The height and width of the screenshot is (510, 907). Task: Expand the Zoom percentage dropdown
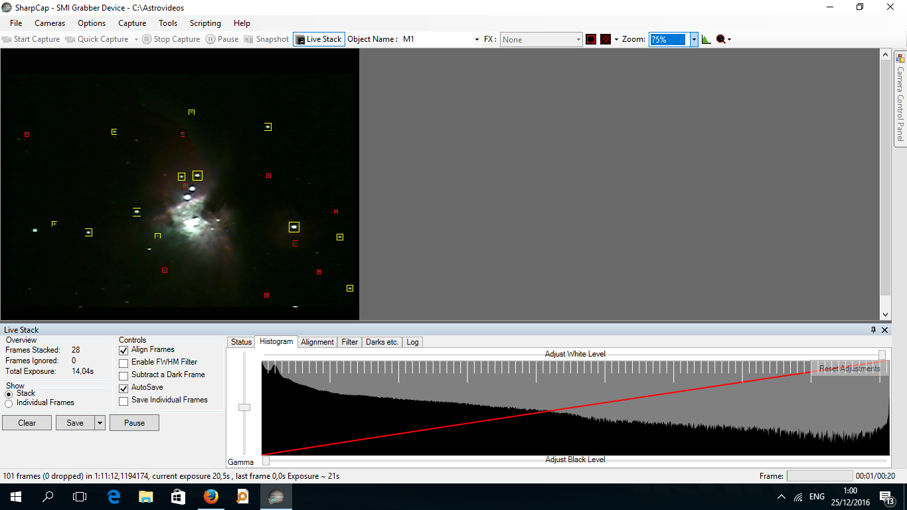click(694, 39)
